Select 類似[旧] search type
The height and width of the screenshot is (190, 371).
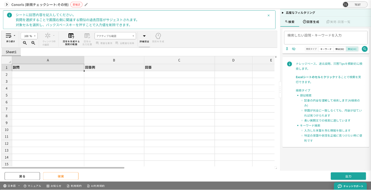point(339,49)
